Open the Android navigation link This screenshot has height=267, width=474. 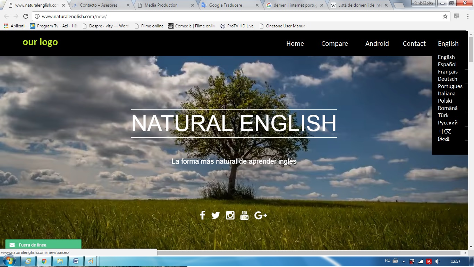(377, 44)
